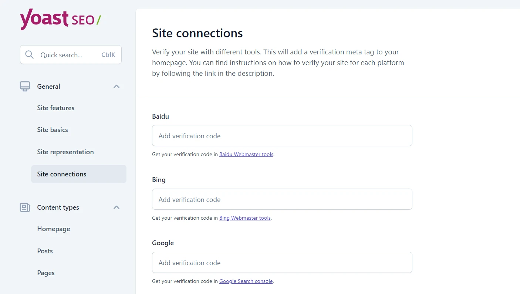This screenshot has width=520, height=294.
Task: Collapse the General section chevron
Action: (117, 87)
